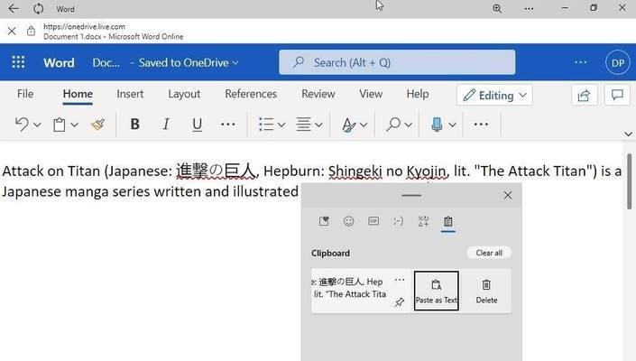The width and height of the screenshot is (636, 361).
Task: Open the zoom magnifier in the title bar
Action: [497, 8]
